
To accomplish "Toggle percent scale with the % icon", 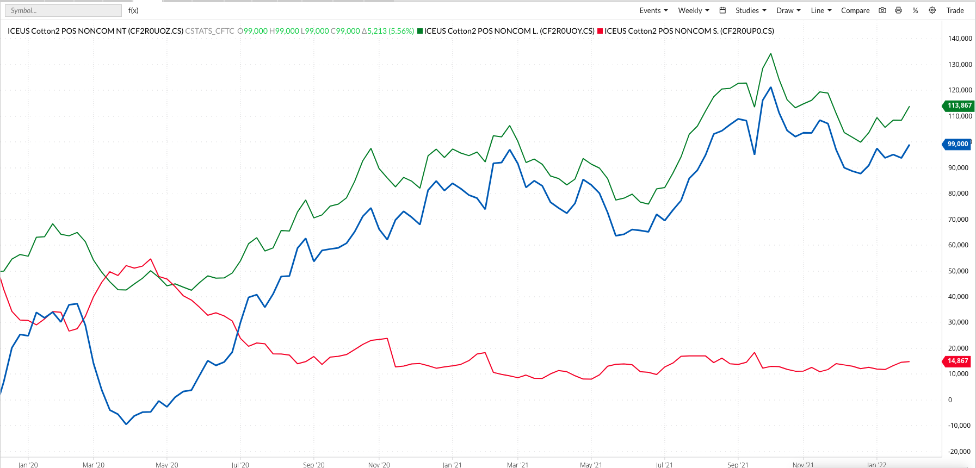I will coord(915,10).
